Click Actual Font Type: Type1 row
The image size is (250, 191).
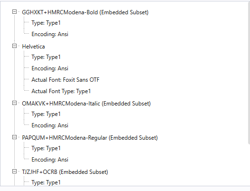[x=61, y=91]
